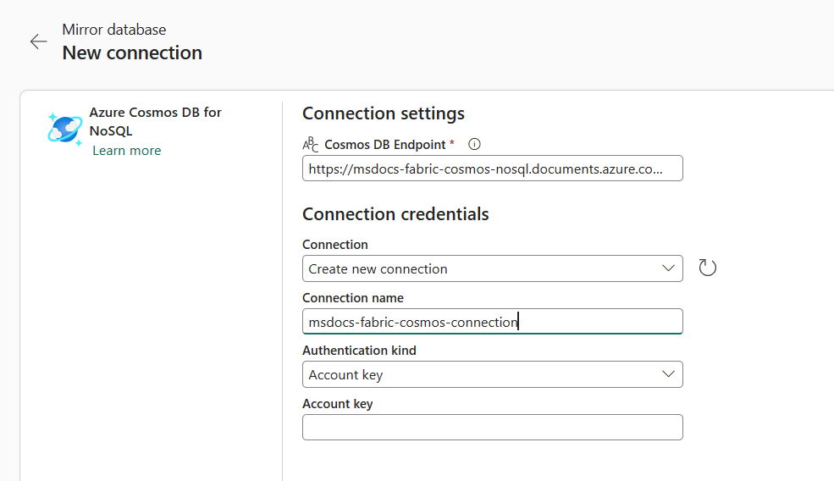This screenshot has height=481, width=834.
Task: Click the Mirror database breadcrumb text
Action: [113, 30]
